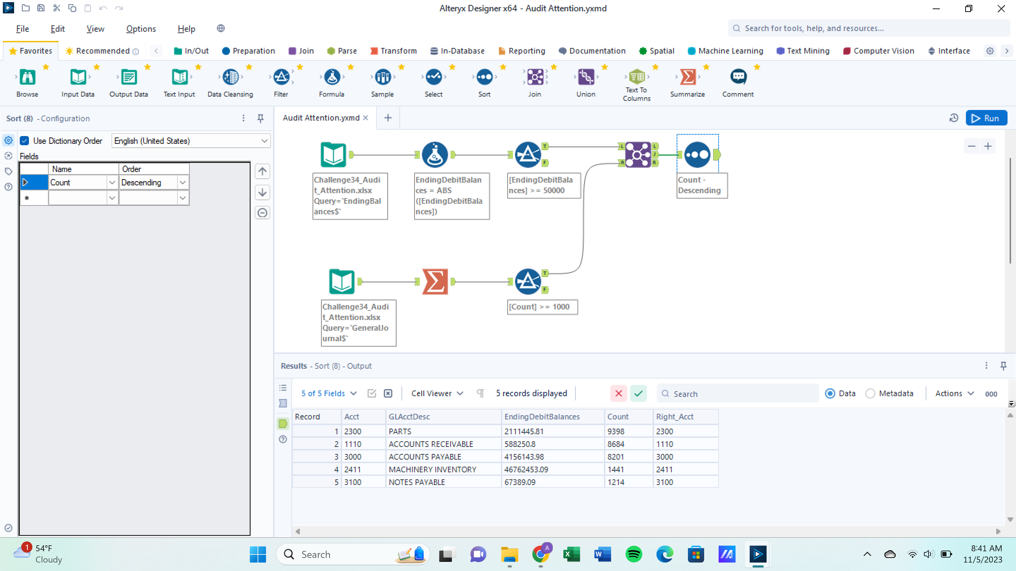Click the Count >= 1000 Filter node
1016x571 pixels.
528,281
